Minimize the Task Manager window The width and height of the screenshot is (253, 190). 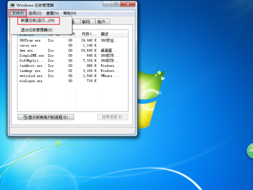(x=107, y=4)
